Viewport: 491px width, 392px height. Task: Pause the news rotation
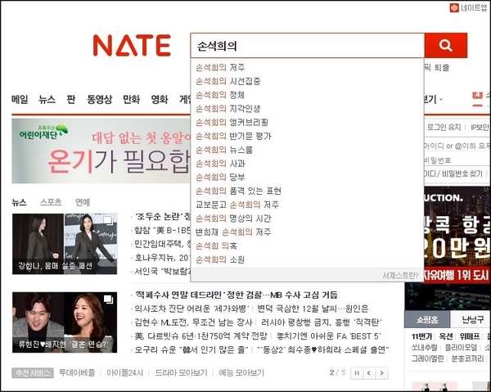357,373
